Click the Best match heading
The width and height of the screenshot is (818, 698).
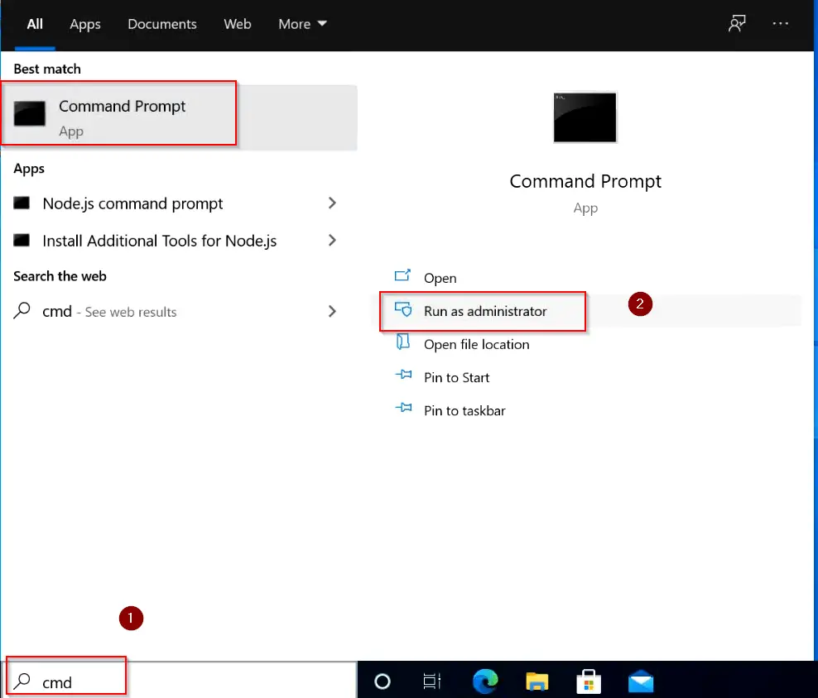(x=47, y=69)
